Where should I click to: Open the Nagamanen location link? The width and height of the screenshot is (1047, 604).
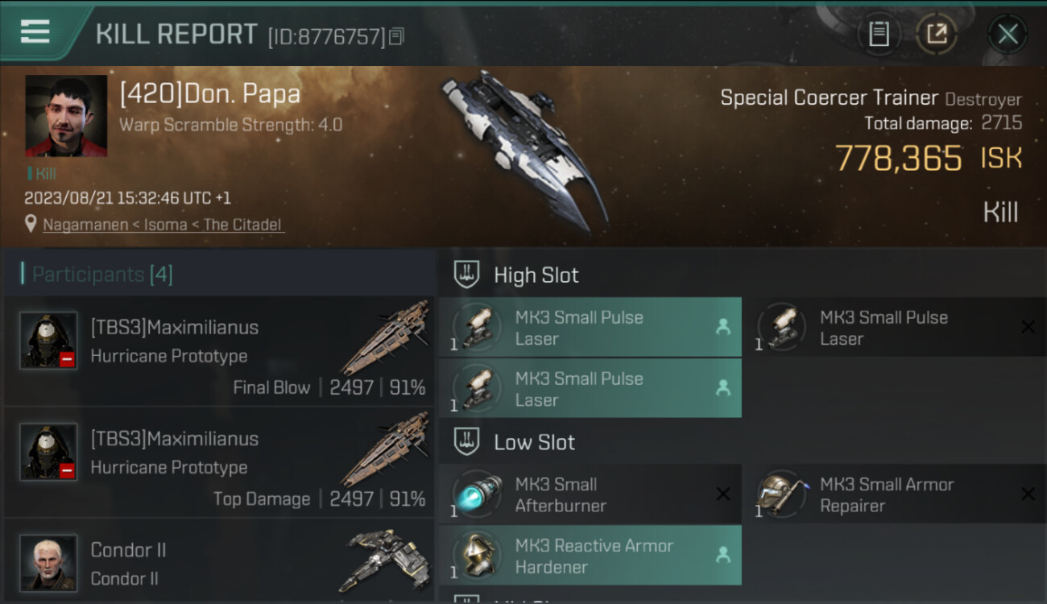[x=85, y=225]
